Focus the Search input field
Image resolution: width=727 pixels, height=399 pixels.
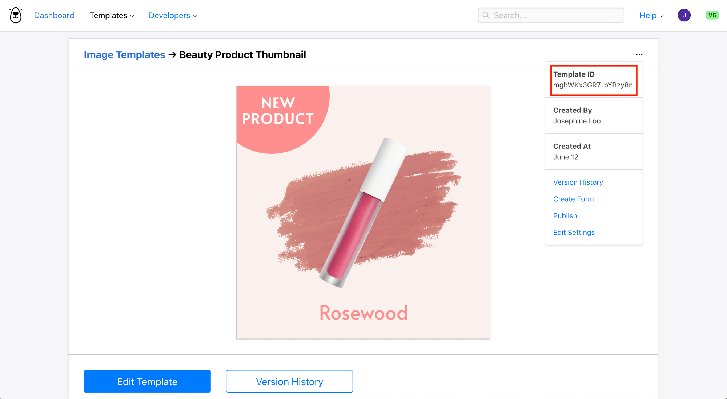click(x=551, y=15)
